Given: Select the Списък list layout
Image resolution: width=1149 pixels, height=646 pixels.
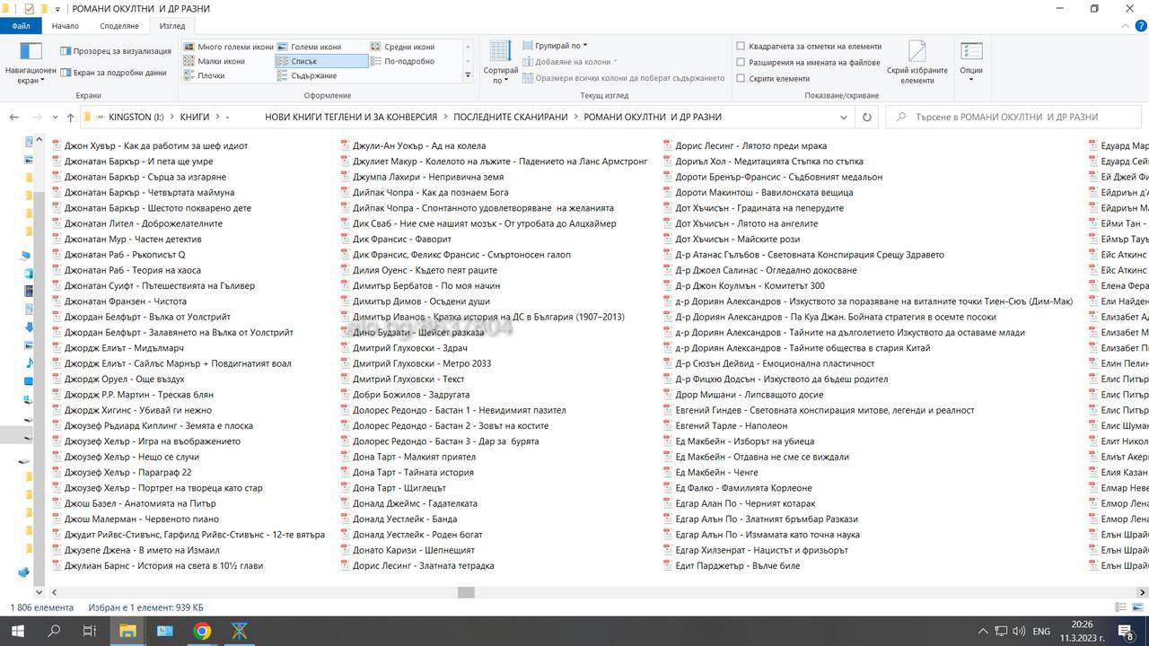Looking at the screenshot, I should click(321, 61).
